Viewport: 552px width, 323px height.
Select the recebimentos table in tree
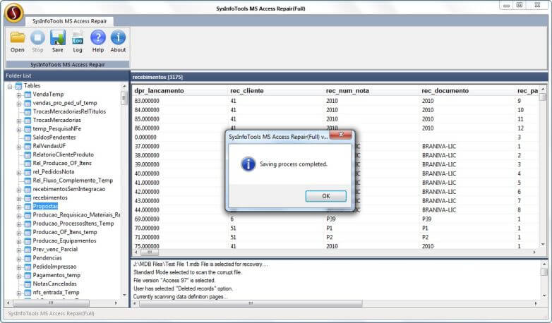coord(50,197)
